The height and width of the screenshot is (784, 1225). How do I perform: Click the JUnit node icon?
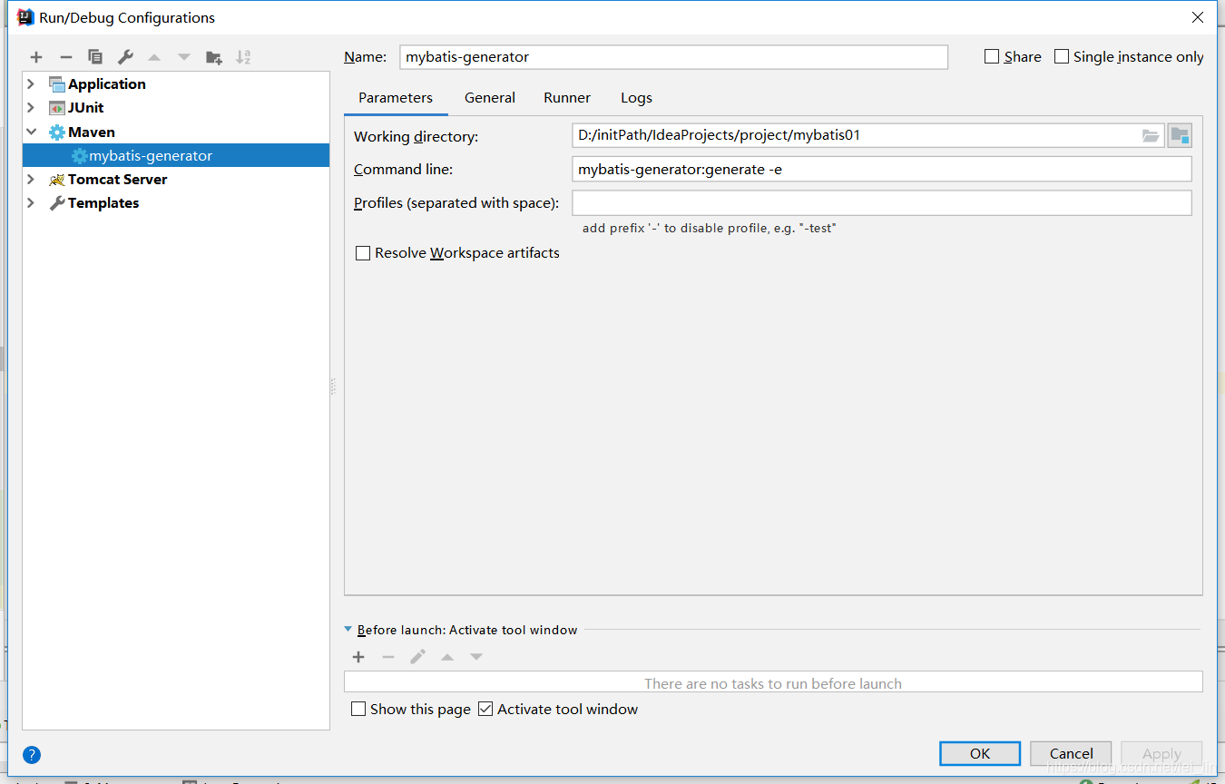[x=57, y=108]
